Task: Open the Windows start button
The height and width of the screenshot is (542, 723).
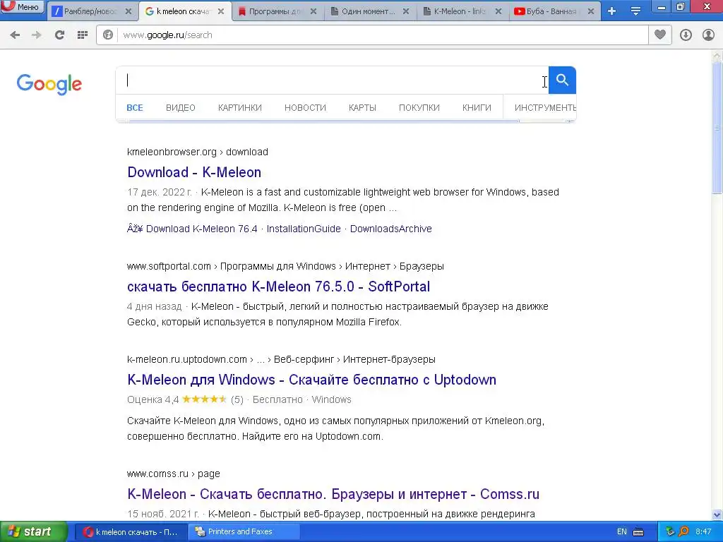Action: tap(34, 532)
